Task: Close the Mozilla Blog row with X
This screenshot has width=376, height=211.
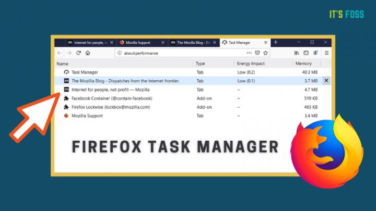Action: point(326,81)
